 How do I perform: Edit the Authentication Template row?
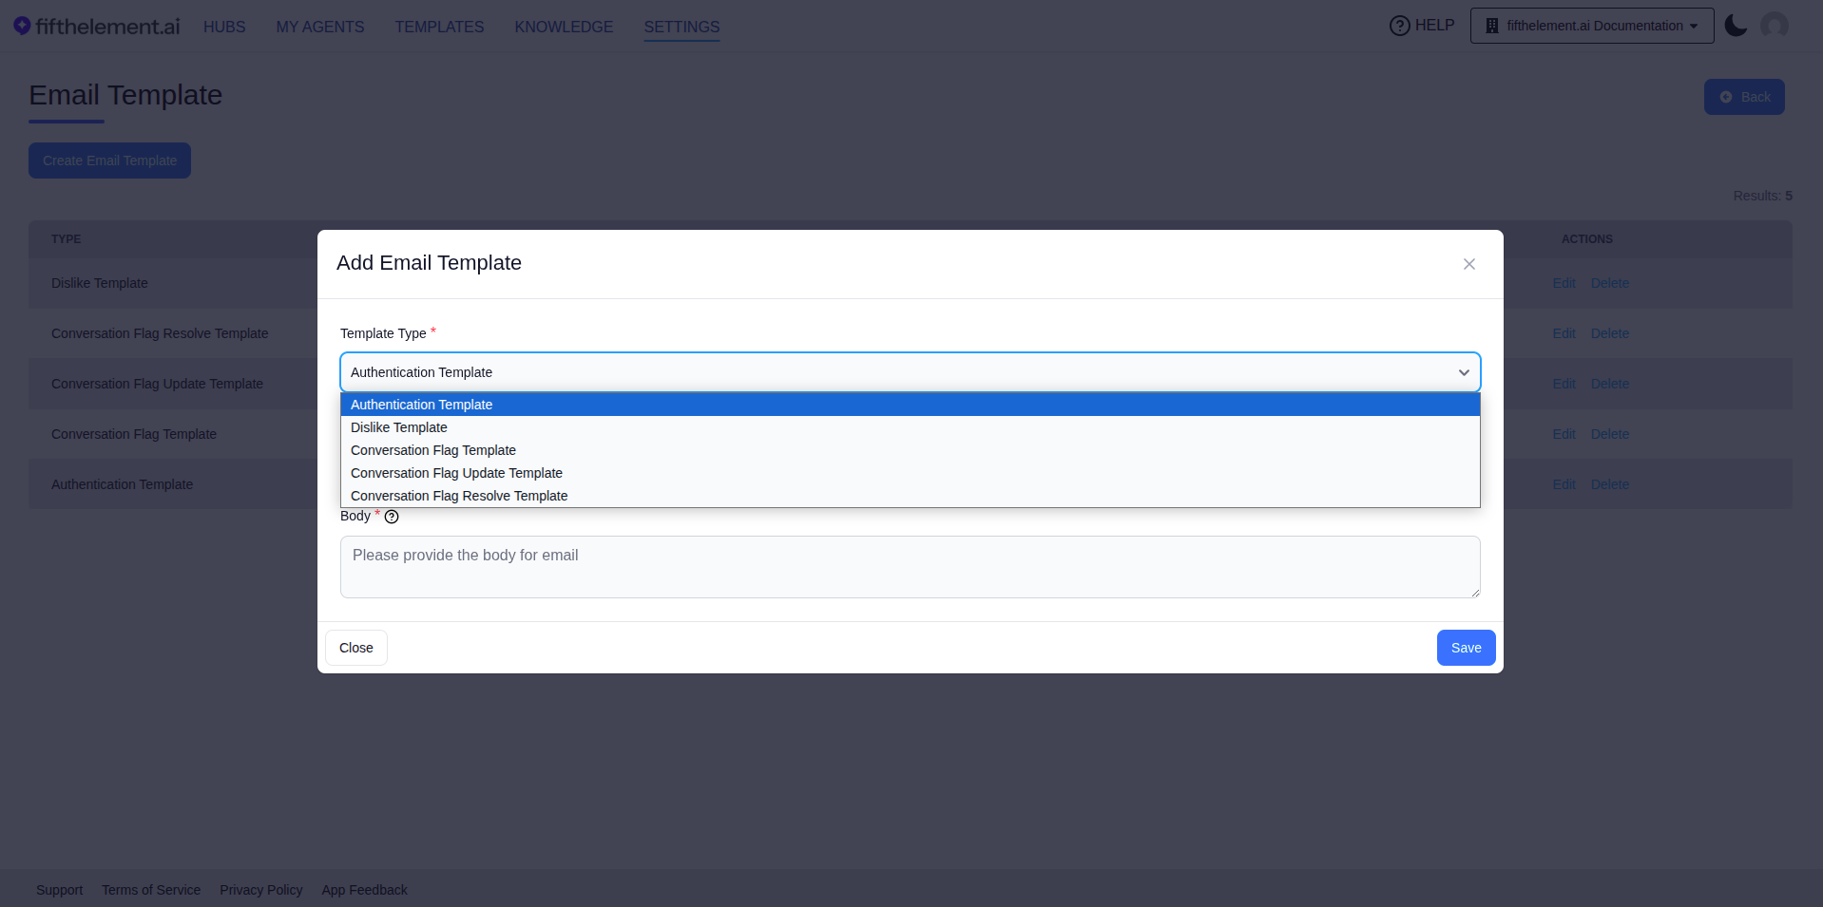coord(1564,484)
